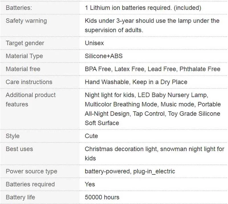Select the "battery-powered, plug-in_electric" value
The height and width of the screenshot is (204, 228).
click(x=130, y=171)
